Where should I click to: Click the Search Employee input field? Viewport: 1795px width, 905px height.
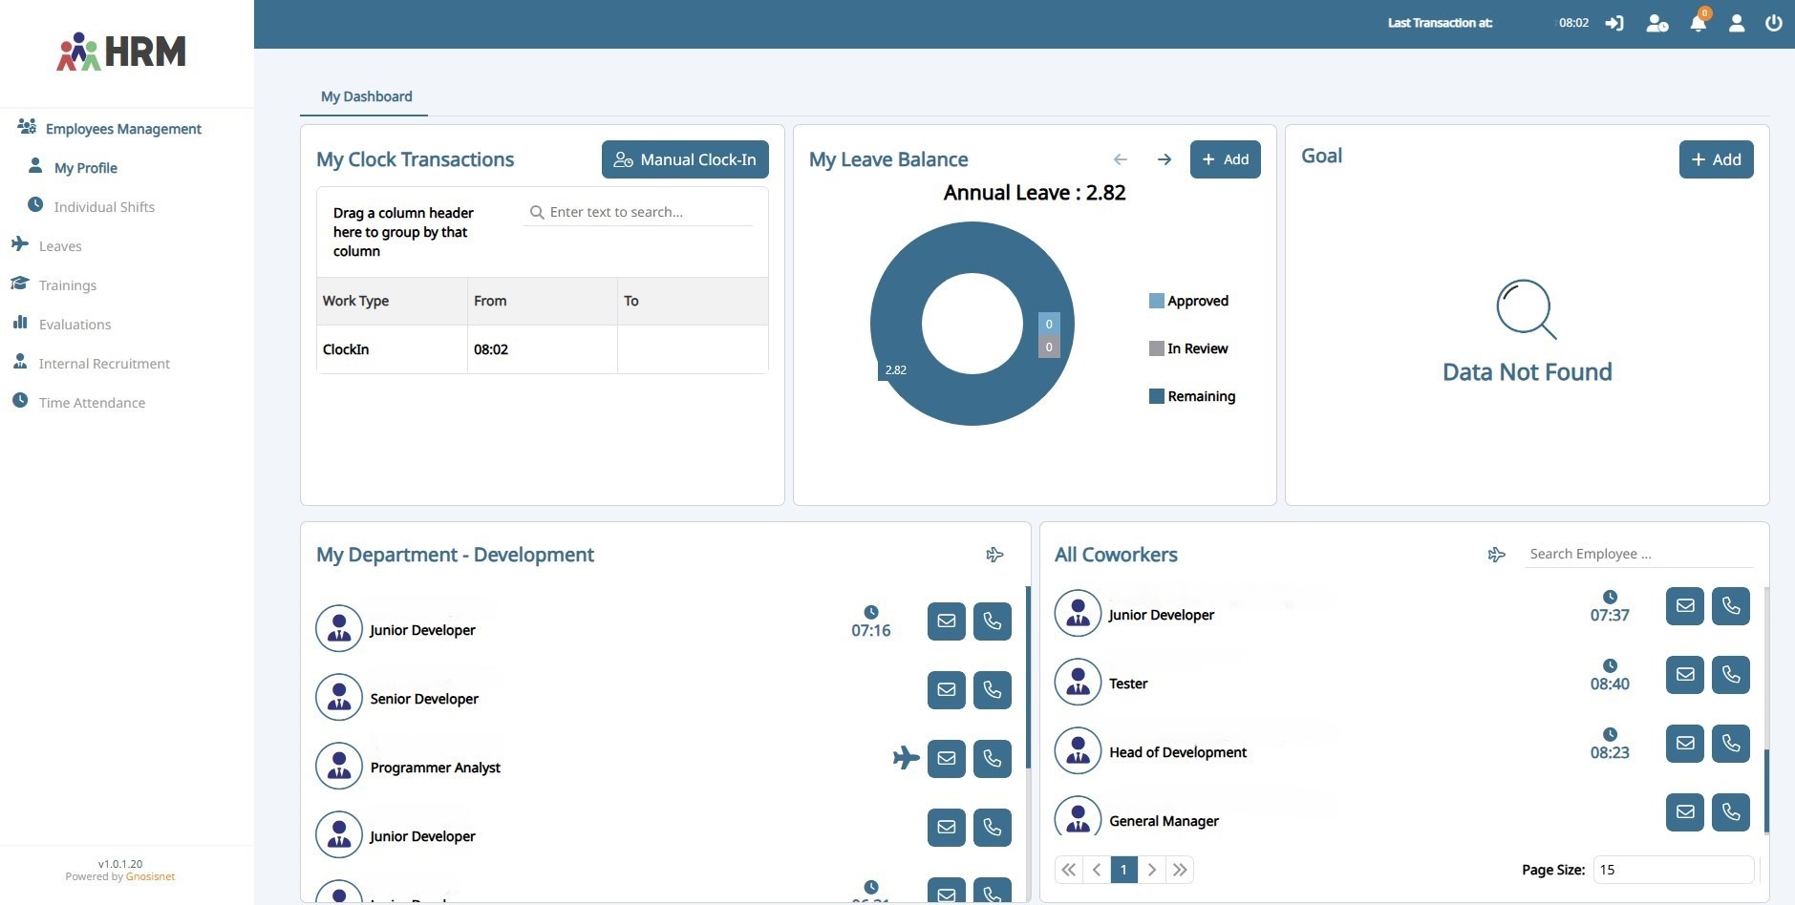[x=1637, y=554]
